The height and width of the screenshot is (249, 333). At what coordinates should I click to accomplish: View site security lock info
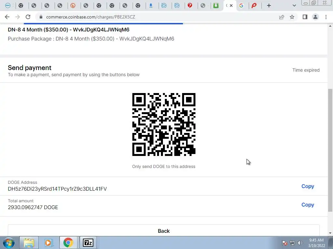coord(41,17)
